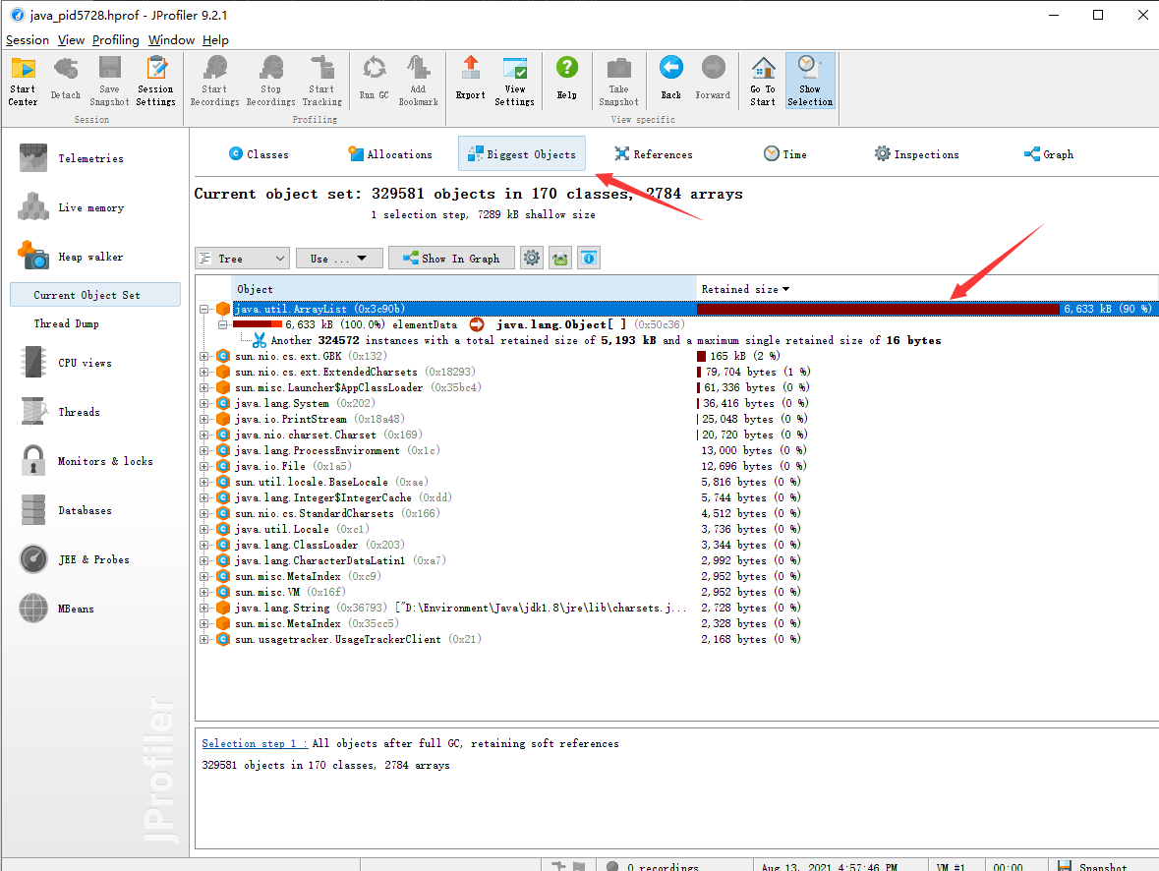This screenshot has width=1159, height=871.
Task: Click the ArrayList retained size bar
Action: [x=878, y=309]
